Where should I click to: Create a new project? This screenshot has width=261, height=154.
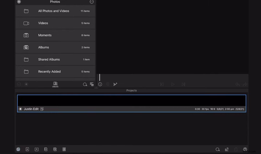pyautogui.click(x=27, y=149)
